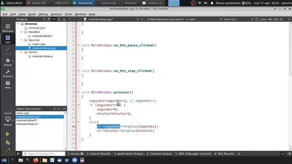Toggle the right sidebar visibility
Viewport: 292px width, 164px height.
[289, 154]
